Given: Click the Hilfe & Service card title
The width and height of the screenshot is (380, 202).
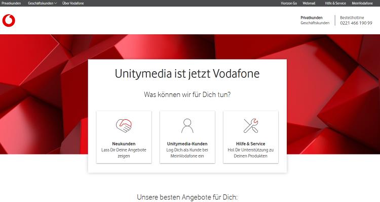Looking at the screenshot, I should 251,144.
